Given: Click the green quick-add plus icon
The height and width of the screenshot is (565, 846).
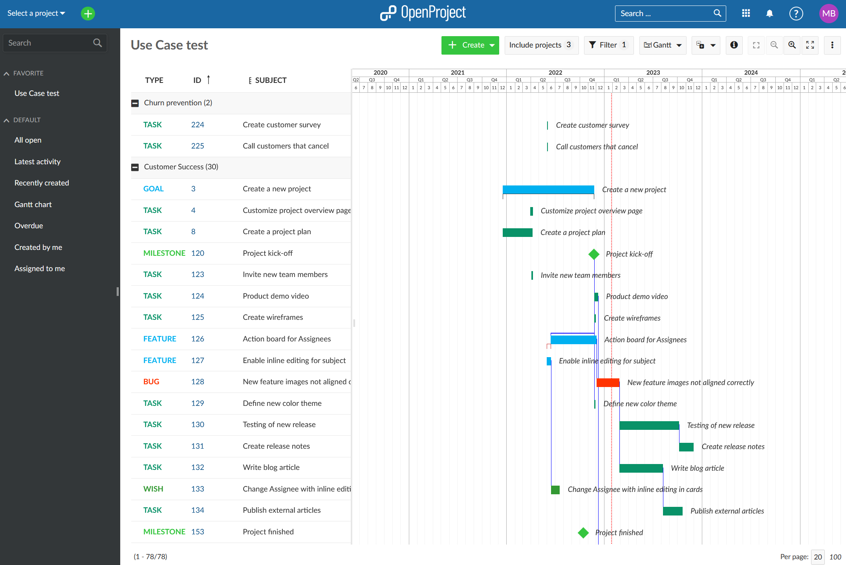Looking at the screenshot, I should [x=88, y=14].
